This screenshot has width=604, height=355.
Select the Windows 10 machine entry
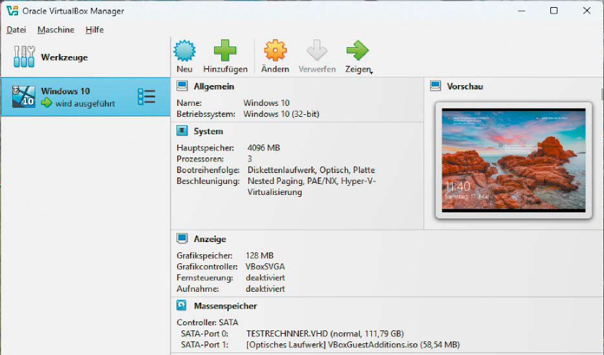point(85,97)
